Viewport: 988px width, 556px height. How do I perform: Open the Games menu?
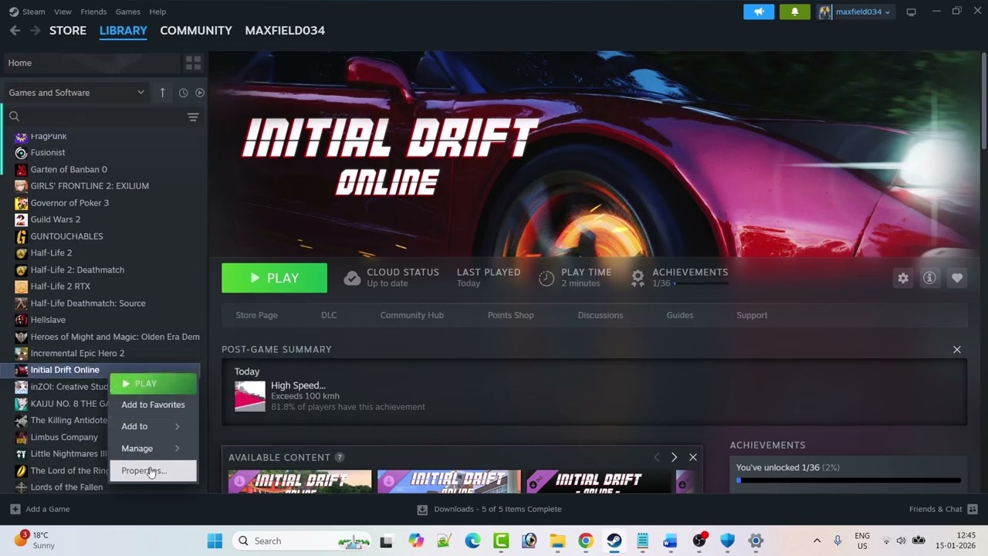[x=128, y=12]
